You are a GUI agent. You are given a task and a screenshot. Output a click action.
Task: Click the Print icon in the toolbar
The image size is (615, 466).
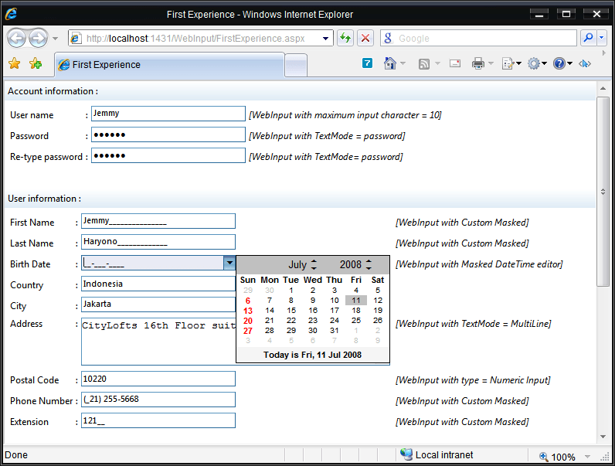(478, 64)
